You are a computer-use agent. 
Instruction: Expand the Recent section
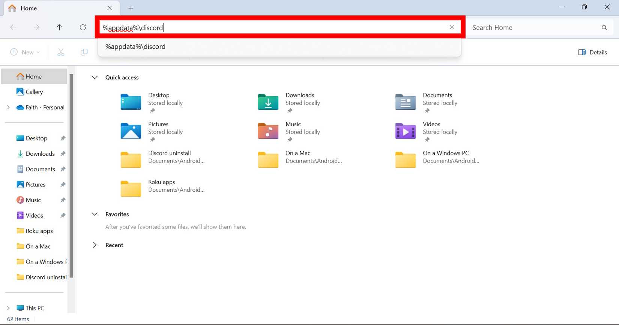point(95,245)
